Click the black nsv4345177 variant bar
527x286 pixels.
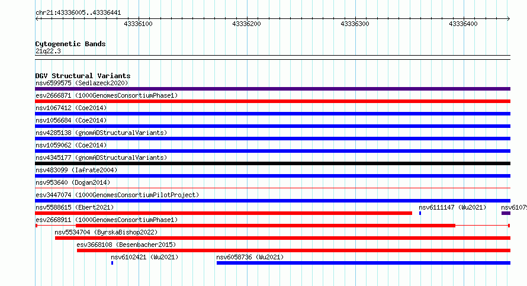(x=272, y=163)
